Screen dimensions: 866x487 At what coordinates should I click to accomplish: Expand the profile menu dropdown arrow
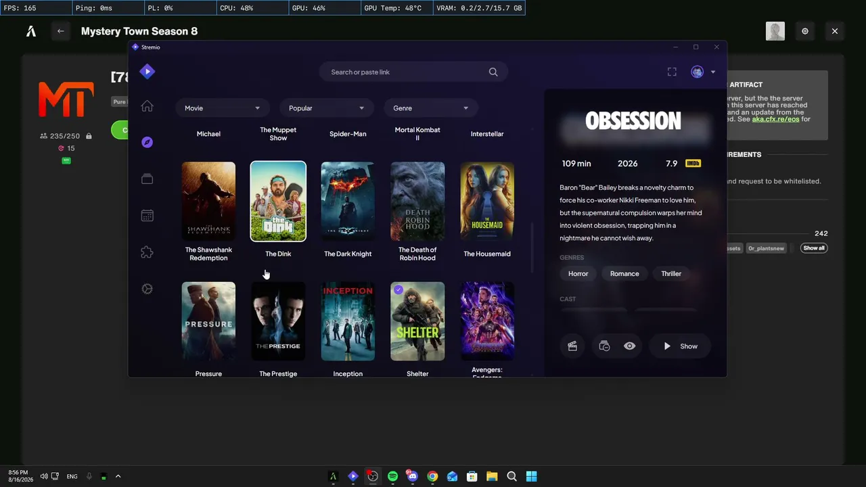(712, 72)
